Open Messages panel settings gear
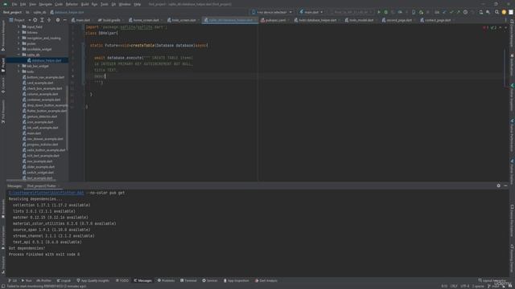Image resolution: width=515 pixels, height=289 pixels. point(499,185)
